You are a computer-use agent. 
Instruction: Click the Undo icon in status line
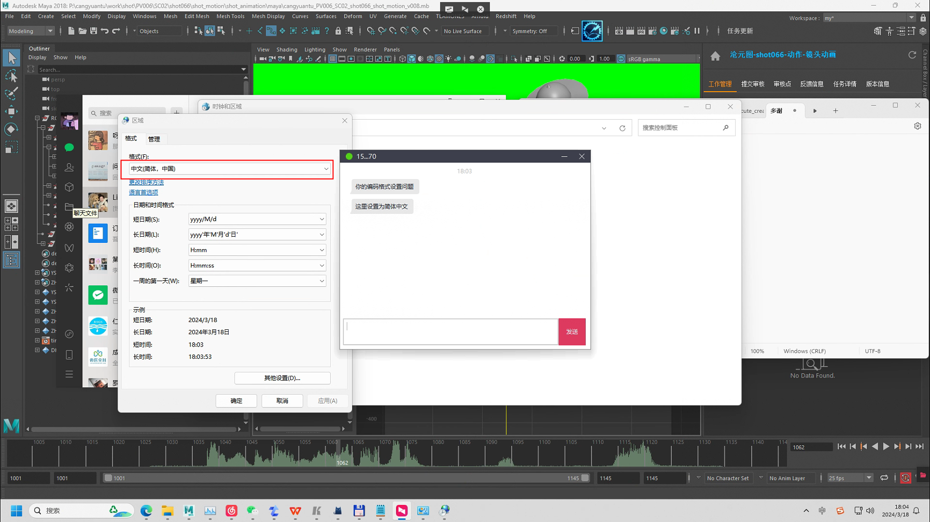105,31
